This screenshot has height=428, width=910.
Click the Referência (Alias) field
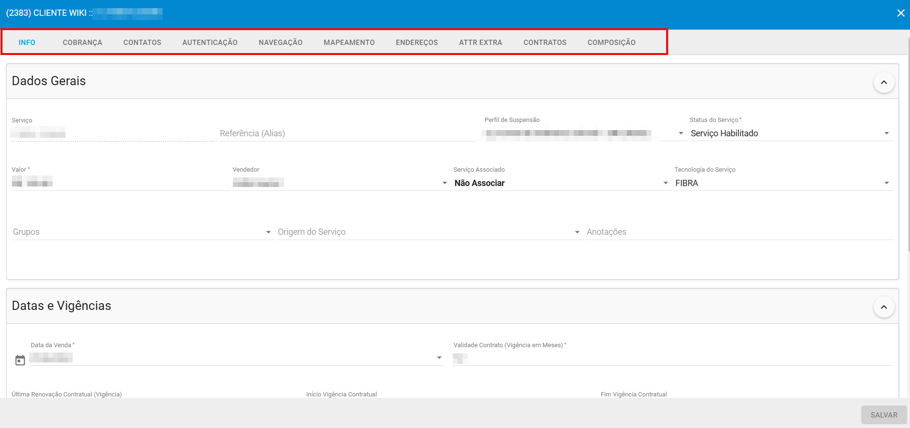(348, 133)
